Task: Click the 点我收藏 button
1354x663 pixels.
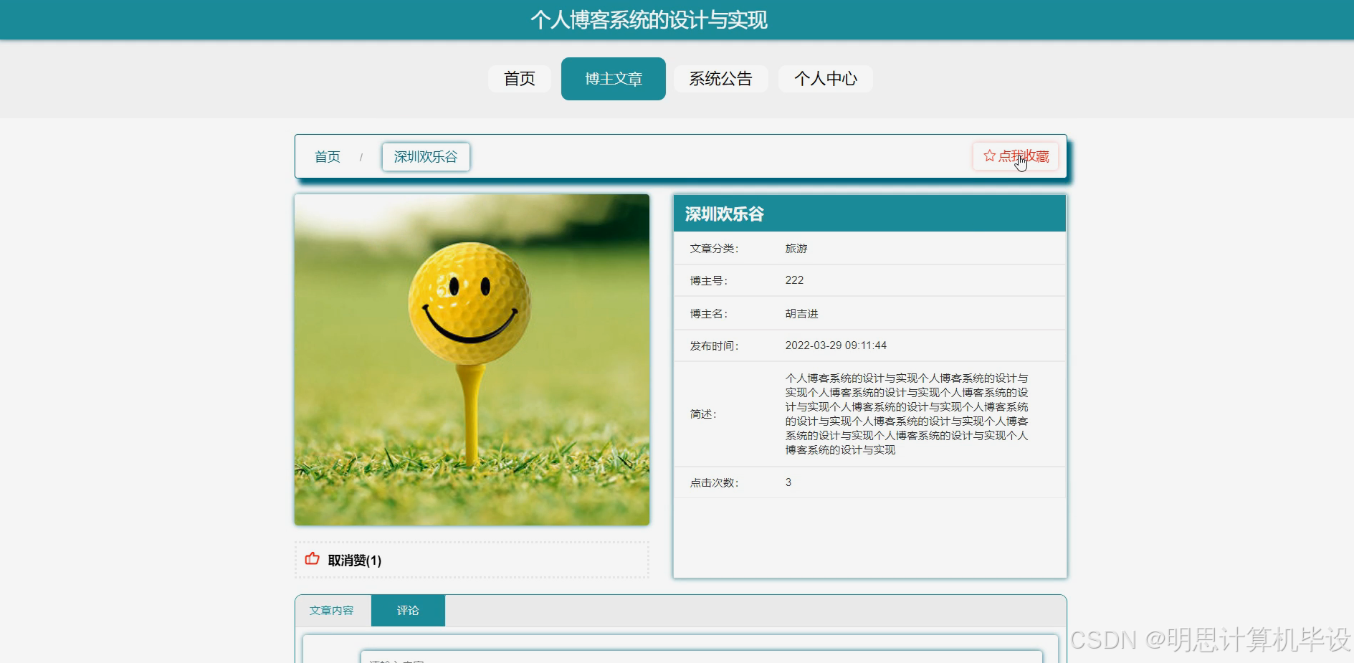Action: (1016, 156)
